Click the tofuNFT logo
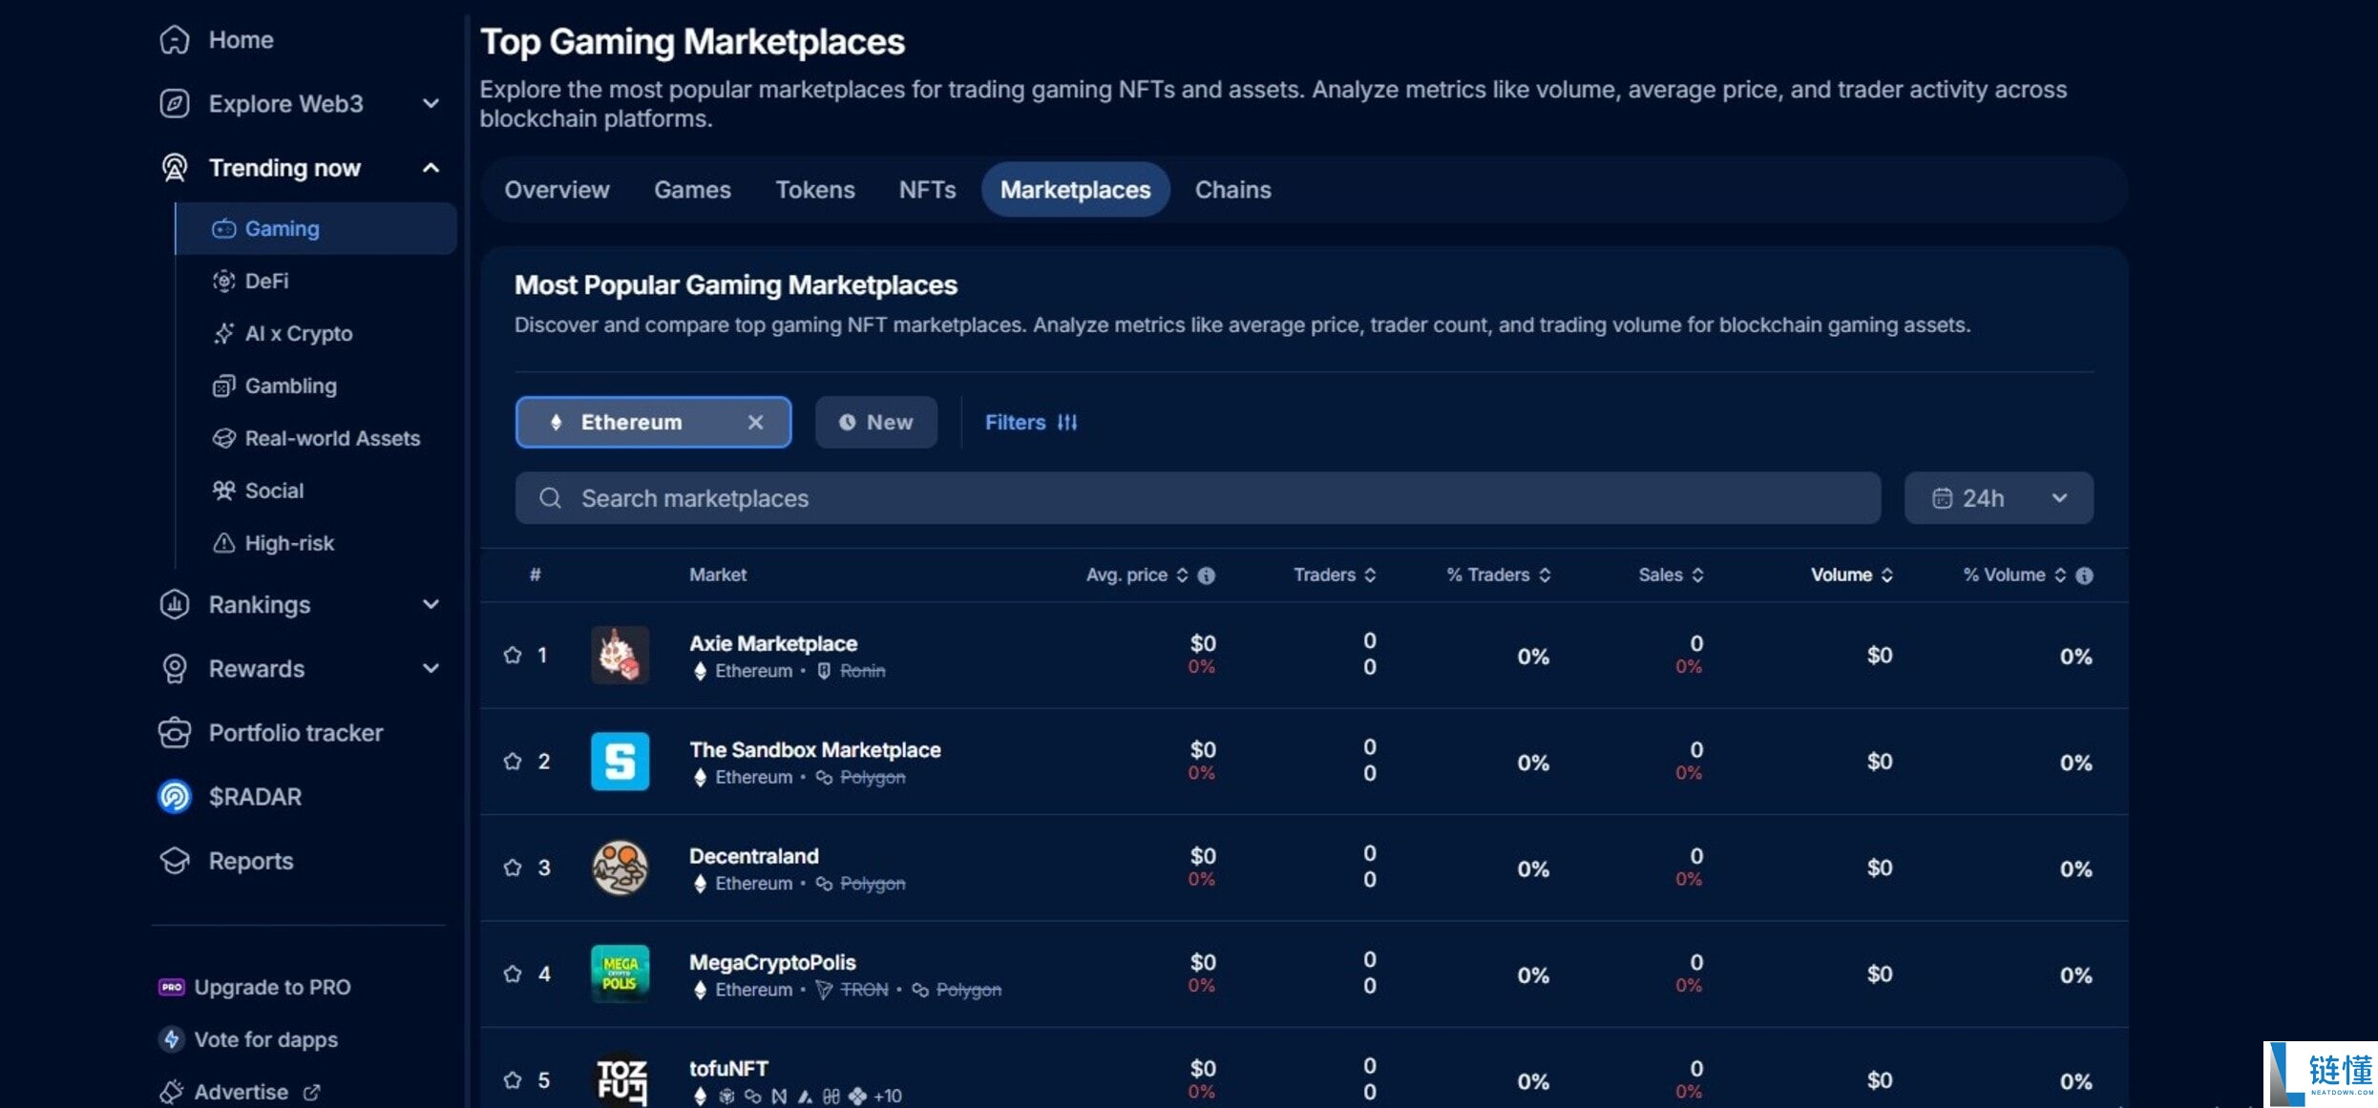Viewport: 2378px width, 1108px height. pos(620,1079)
